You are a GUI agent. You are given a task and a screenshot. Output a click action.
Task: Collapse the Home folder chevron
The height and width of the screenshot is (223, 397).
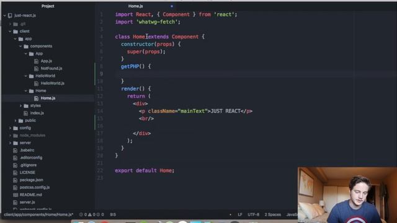click(x=26, y=91)
